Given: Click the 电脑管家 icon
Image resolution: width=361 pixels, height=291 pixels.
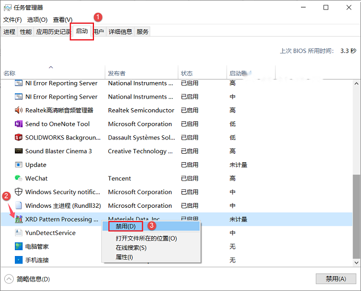Looking at the screenshot, I should (x=19, y=246).
